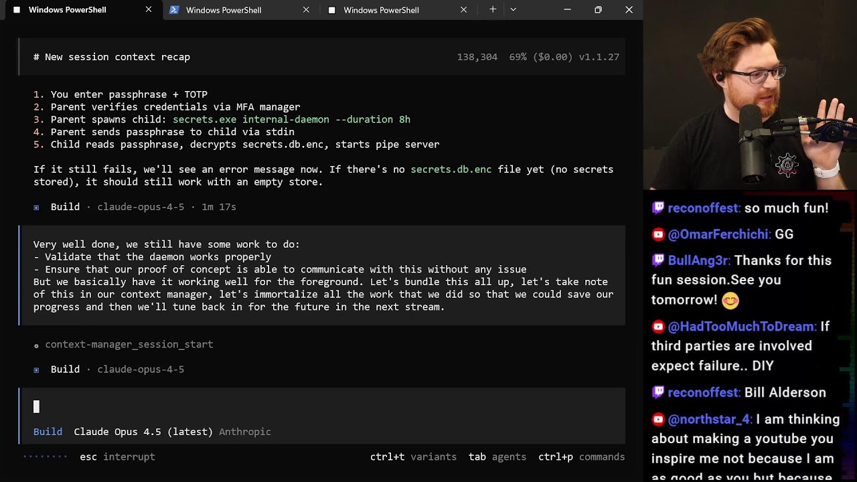This screenshot has height=482, width=857.
Task: Click the terminal icon on third tab
Action: pyautogui.click(x=331, y=10)
